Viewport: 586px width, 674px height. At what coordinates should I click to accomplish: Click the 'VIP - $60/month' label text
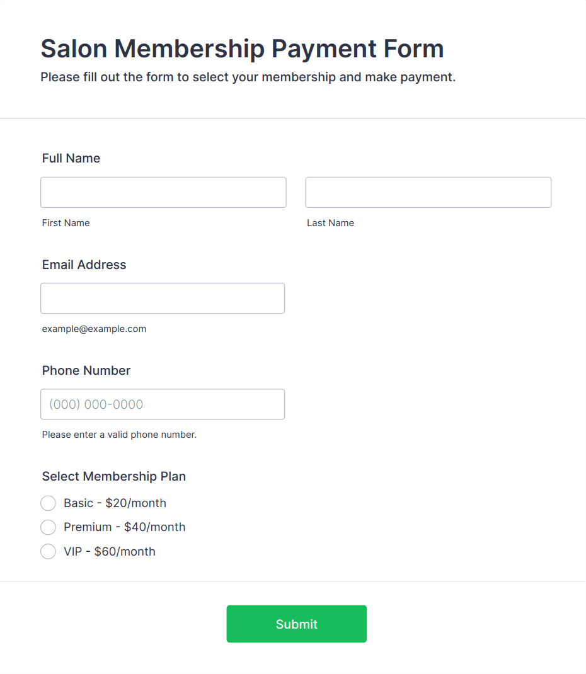(109, 552)
